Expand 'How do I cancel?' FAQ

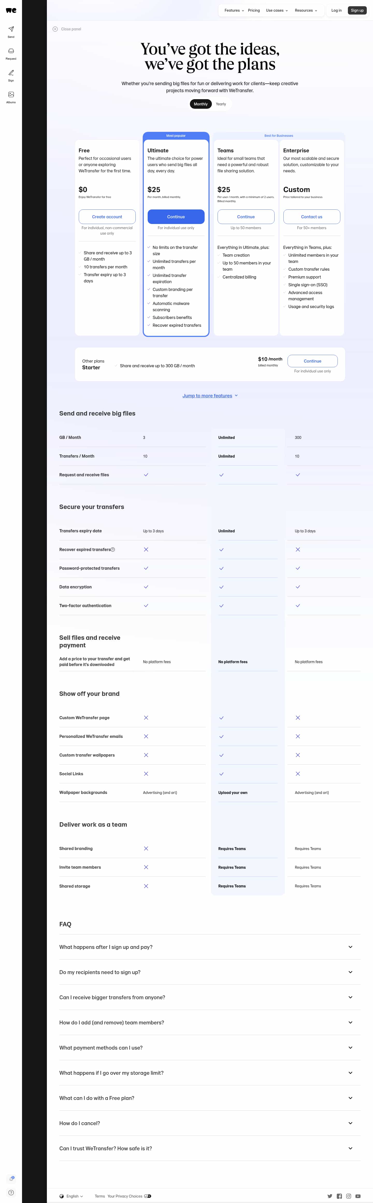click(210, 1123)
